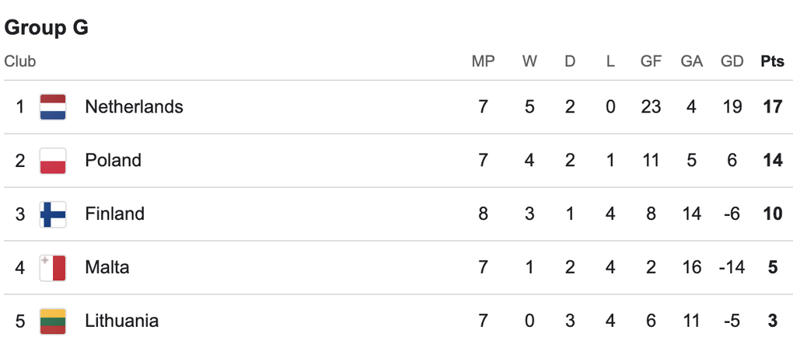Image resolution: width=793 pixels, height=351 pixels.
Task: Click the Finland flag icon
Action: click(53, 214)
